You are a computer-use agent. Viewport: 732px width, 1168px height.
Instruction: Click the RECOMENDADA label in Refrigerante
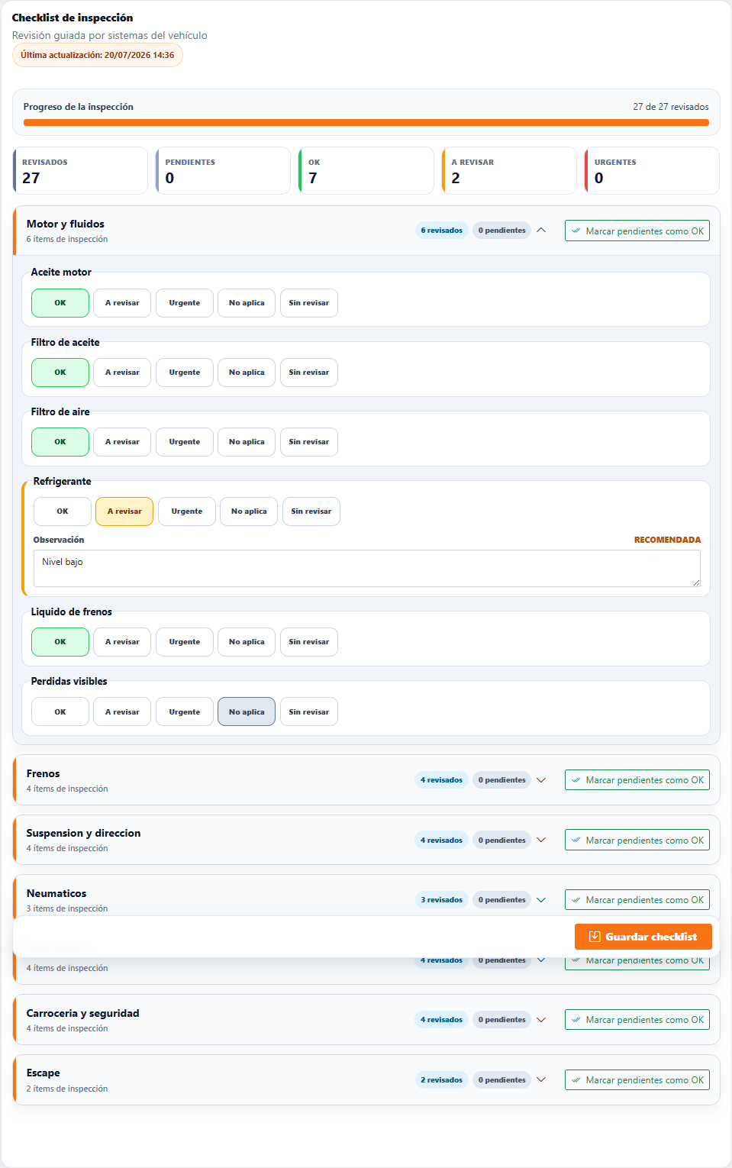(667, 540)
